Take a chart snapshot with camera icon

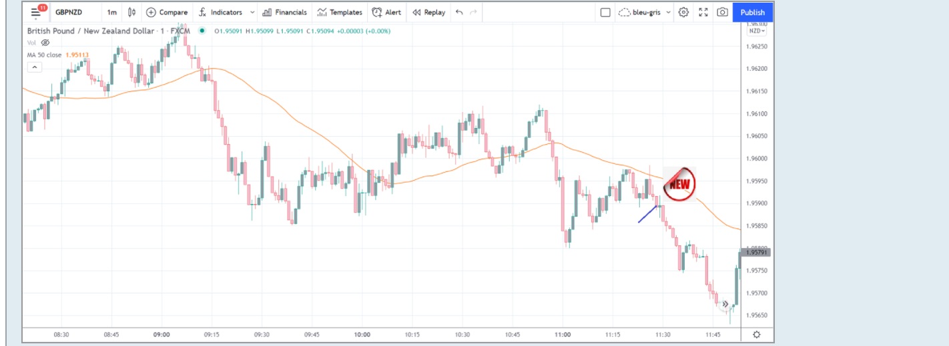[722, 12]
